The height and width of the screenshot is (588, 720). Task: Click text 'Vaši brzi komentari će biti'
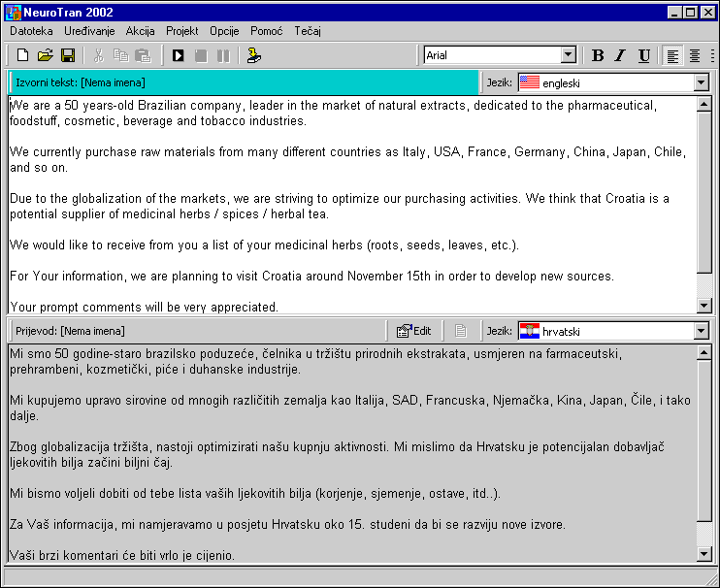[82, 555]
